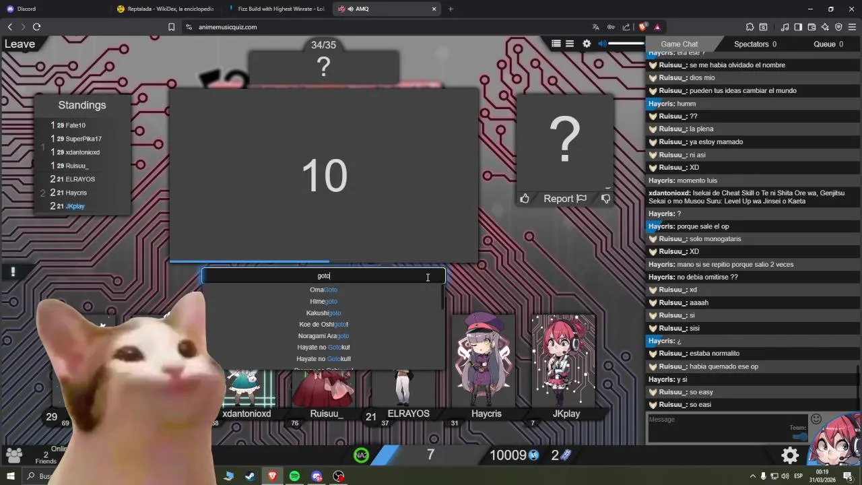The height and width of the screenshot is (485, 862).
Task: Open browser extensions puzzle icon
Action: pos(750,27)
